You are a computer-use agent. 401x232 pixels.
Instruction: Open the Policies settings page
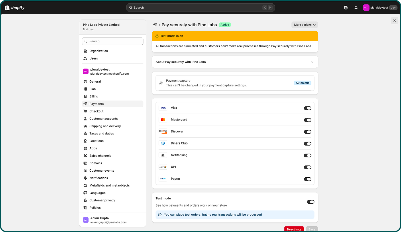[113, 208]
